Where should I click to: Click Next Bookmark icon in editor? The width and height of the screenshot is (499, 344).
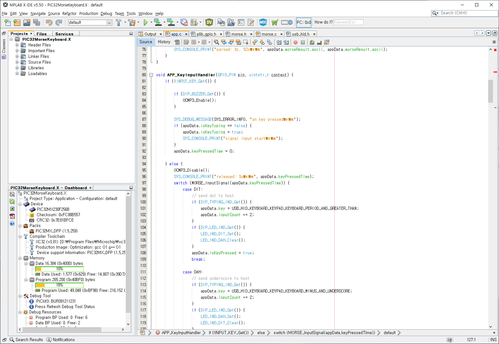(262, 42)
